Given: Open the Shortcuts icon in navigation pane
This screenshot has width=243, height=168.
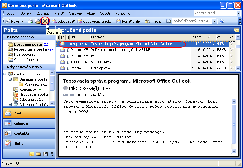Looking at the screenshot, I should coord(46,154).
